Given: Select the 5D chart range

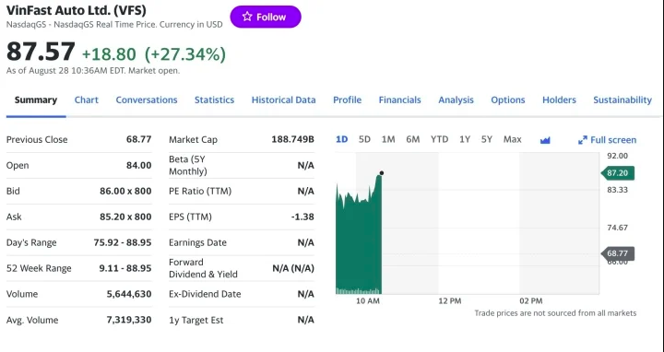Looking at the screenshot, I should (364, 139).
